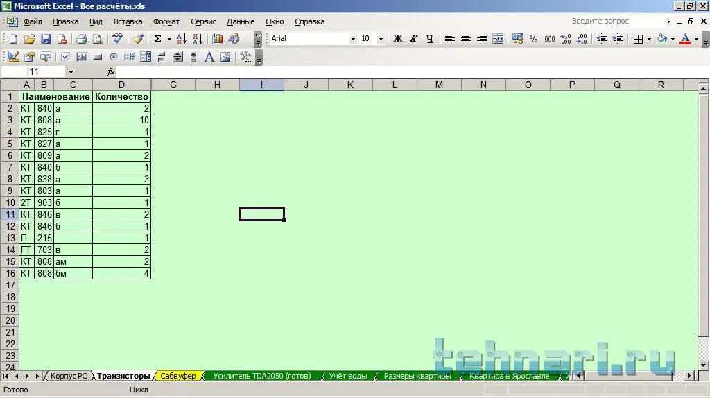Switch to the Учёт воды sheet tab
The height and width of the screenshot is (398, 710).
tap(348, 376)
